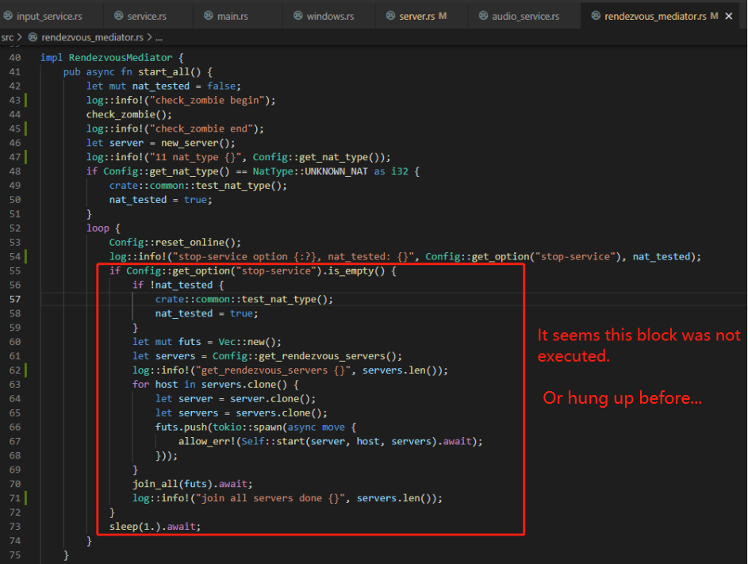Open the src breadcrumb dropdown
Viewport: 748px width, 564px height.
(6, 36)
